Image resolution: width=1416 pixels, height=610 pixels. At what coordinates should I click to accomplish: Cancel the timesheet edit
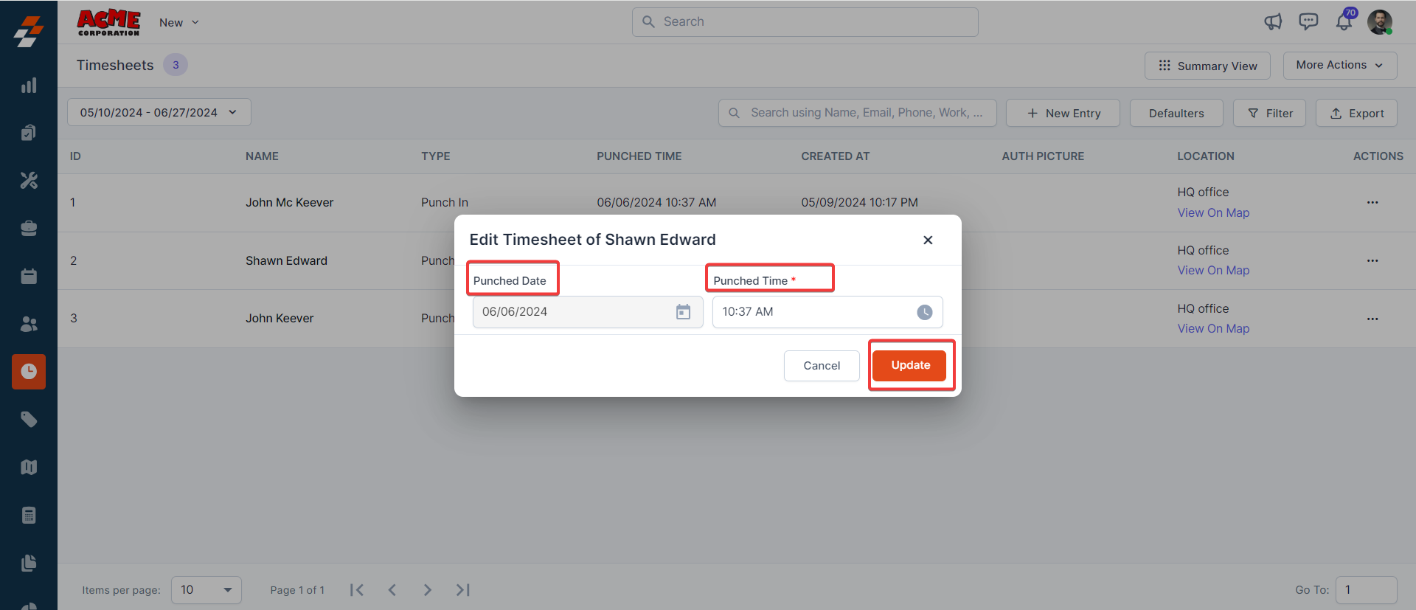[822, 366]
